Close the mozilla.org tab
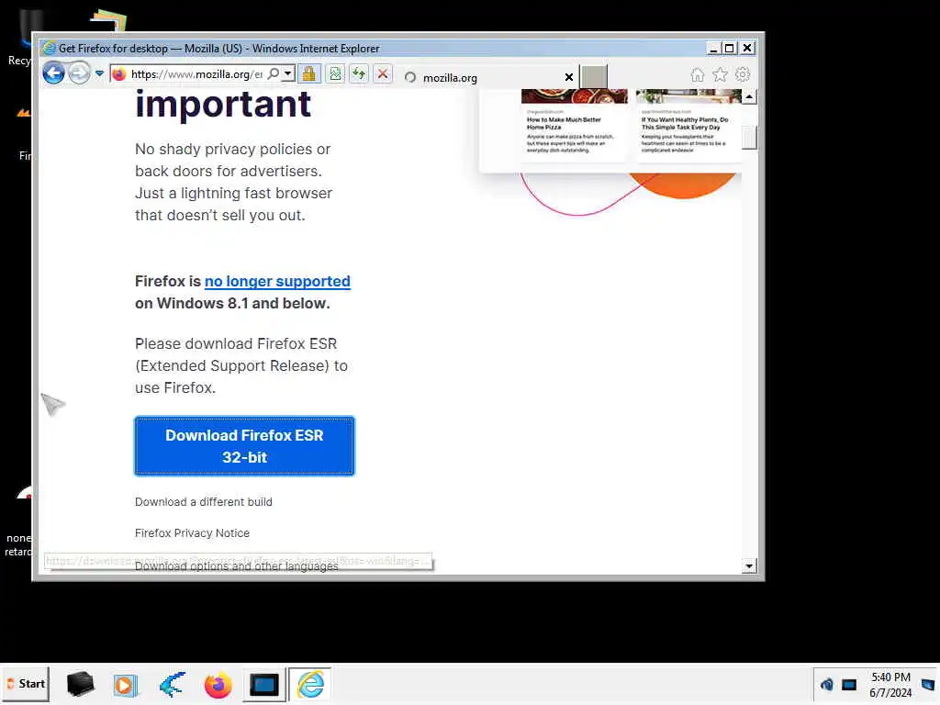Viewport: 940px width, 705px height. tap(569, 77)
